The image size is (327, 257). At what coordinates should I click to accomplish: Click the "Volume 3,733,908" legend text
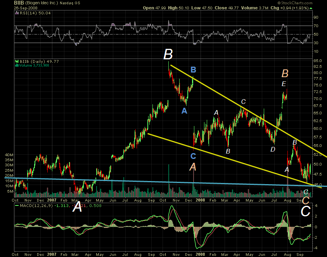click(x=34, y=66)
